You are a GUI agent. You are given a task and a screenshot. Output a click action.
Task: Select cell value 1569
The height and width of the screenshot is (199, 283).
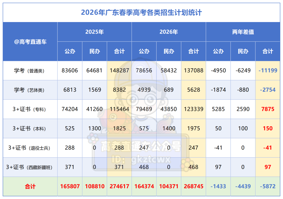click(94, 90)
